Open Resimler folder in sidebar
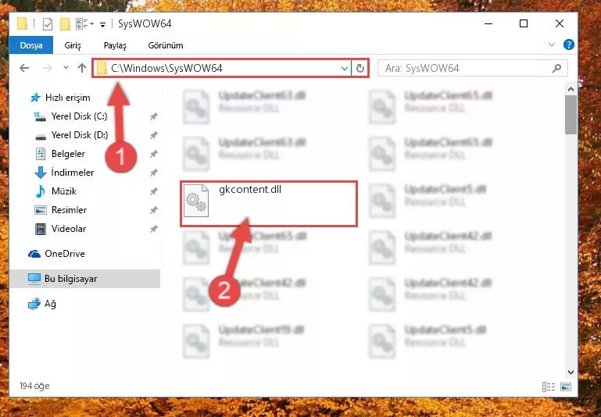 (69, 210)
